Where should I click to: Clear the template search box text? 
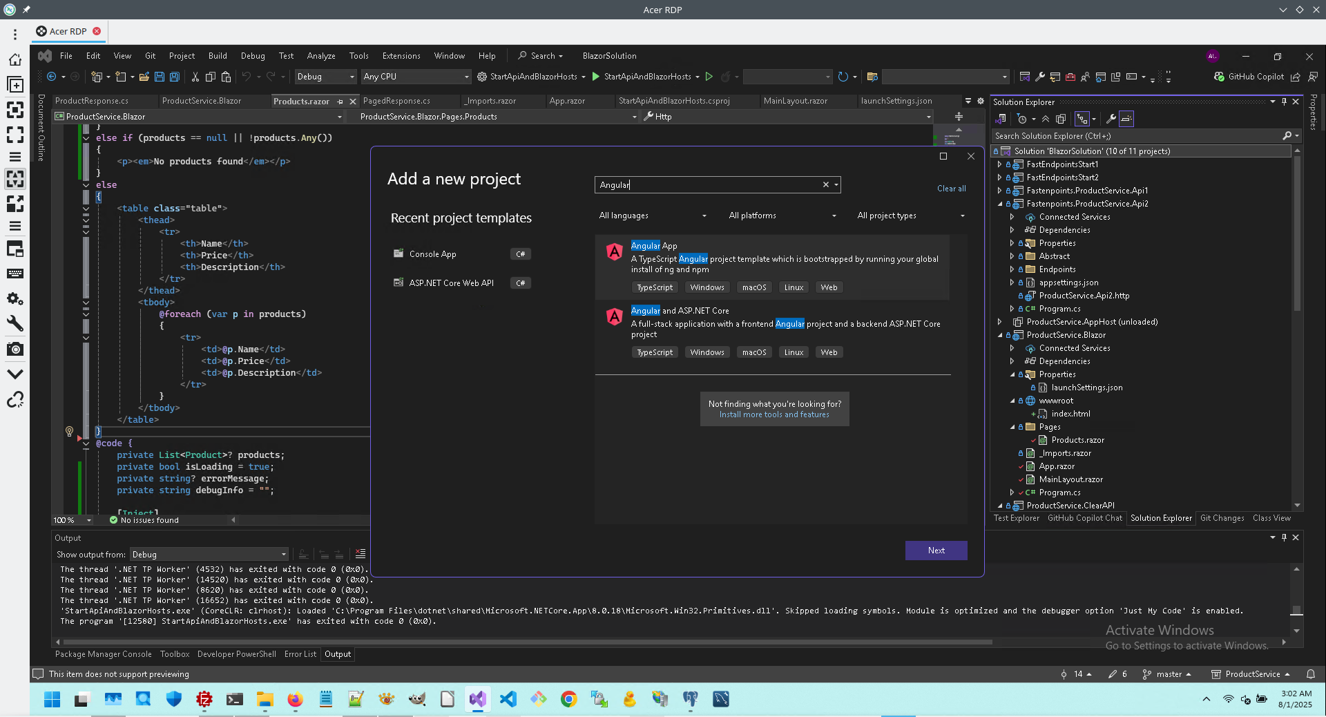click(x=825, y=184)
